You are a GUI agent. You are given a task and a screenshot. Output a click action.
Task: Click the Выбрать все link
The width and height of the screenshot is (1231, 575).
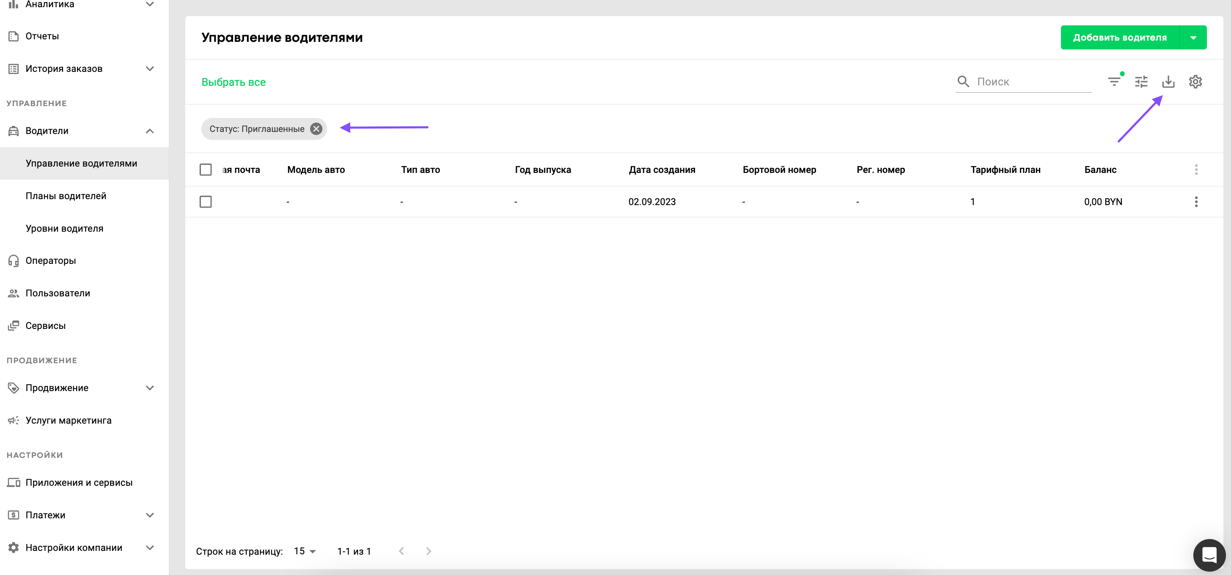tap(233, 82)
